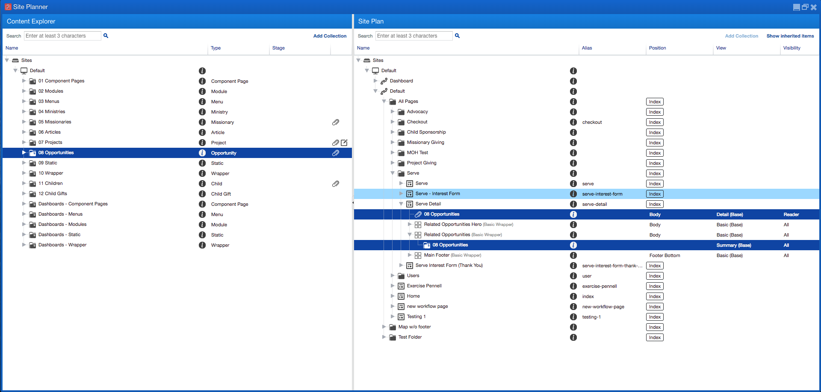Click info icon for Exercise Pennell page
This screenshot has height=392, width=821.
point(573,286)
